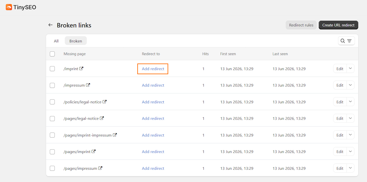367x182 pixels.
Task: Open /pages/impressum external link icon
Action: click(x=100, y=168)
